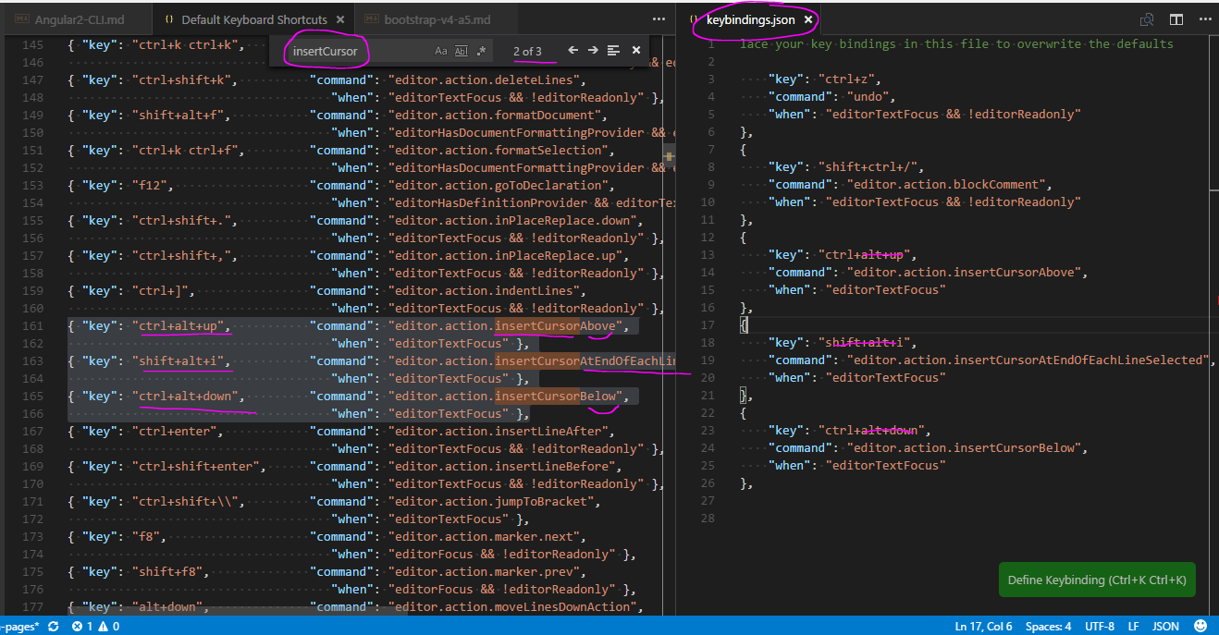Open errors and warnings count in status bar

click(95, 627)
